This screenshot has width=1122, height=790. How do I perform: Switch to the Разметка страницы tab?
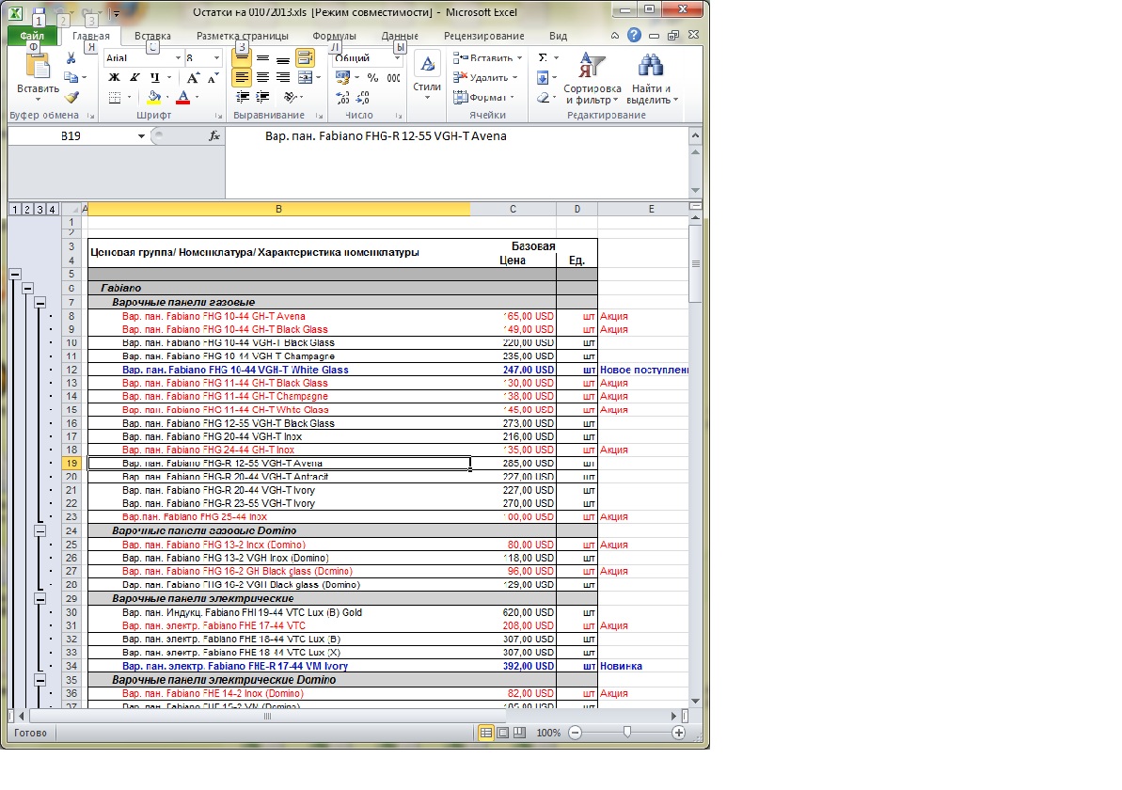243,36
